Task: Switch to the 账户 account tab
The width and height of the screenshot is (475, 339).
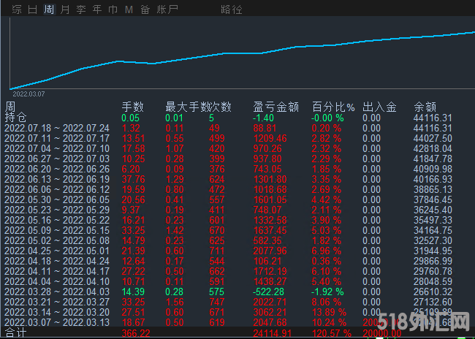Action: pyautogui.click(x=167, y=9)
